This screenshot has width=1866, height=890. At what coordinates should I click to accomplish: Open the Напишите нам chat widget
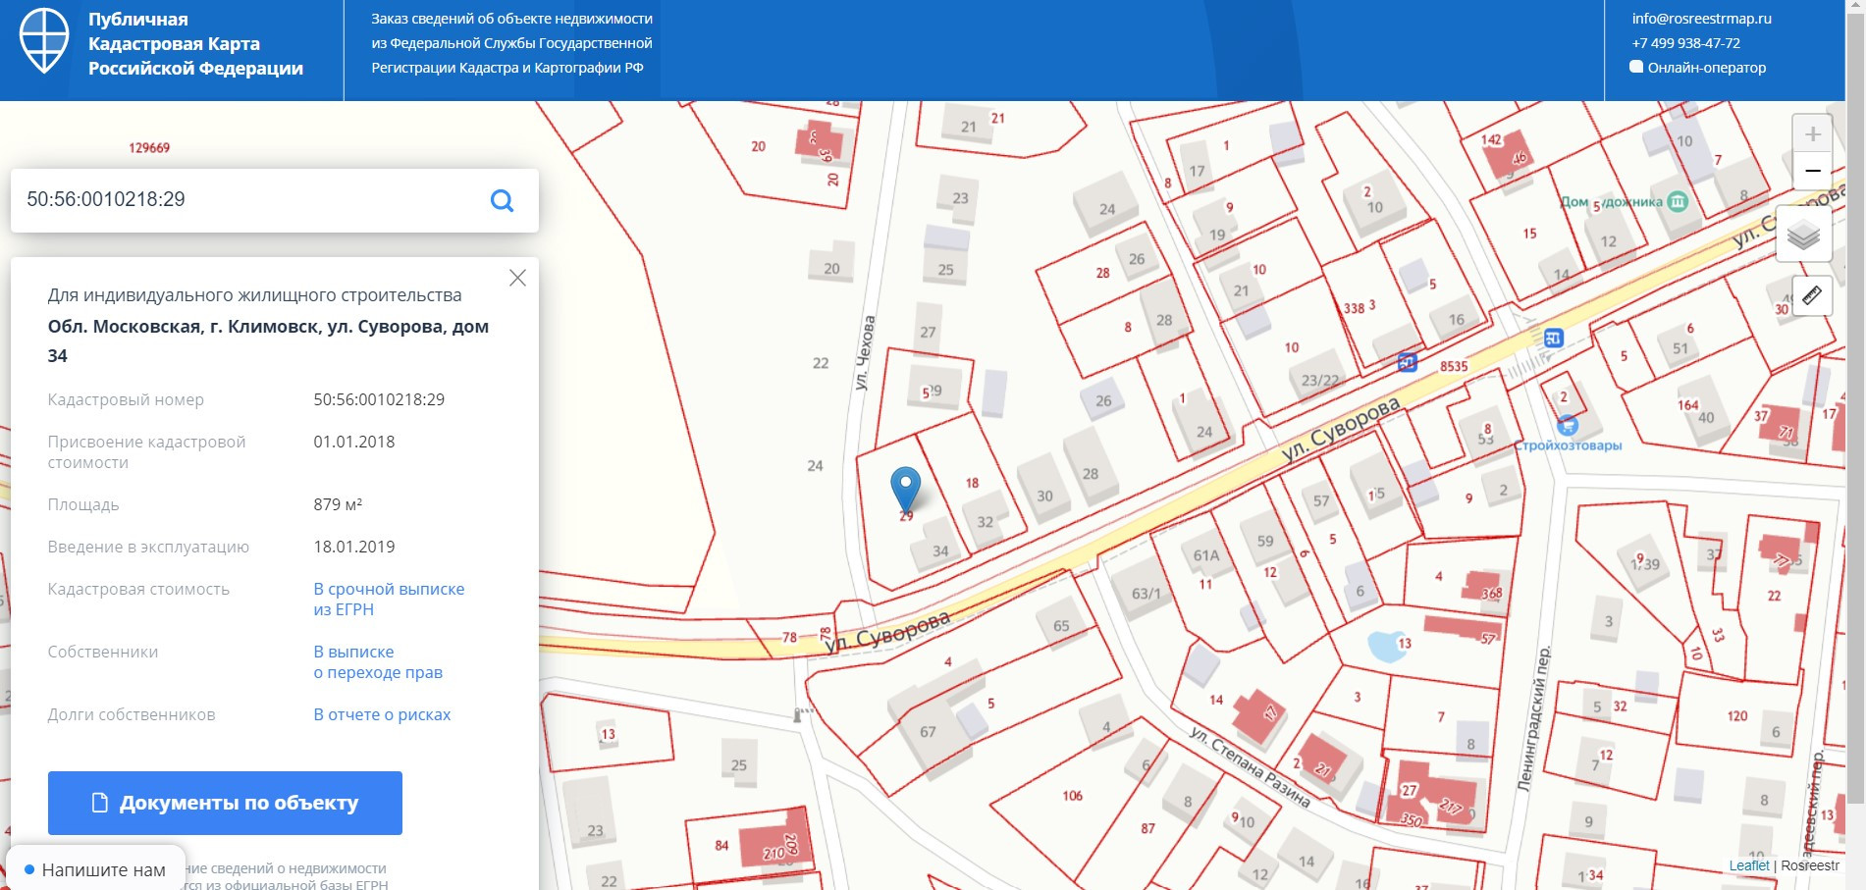click(x=95, y=869)
